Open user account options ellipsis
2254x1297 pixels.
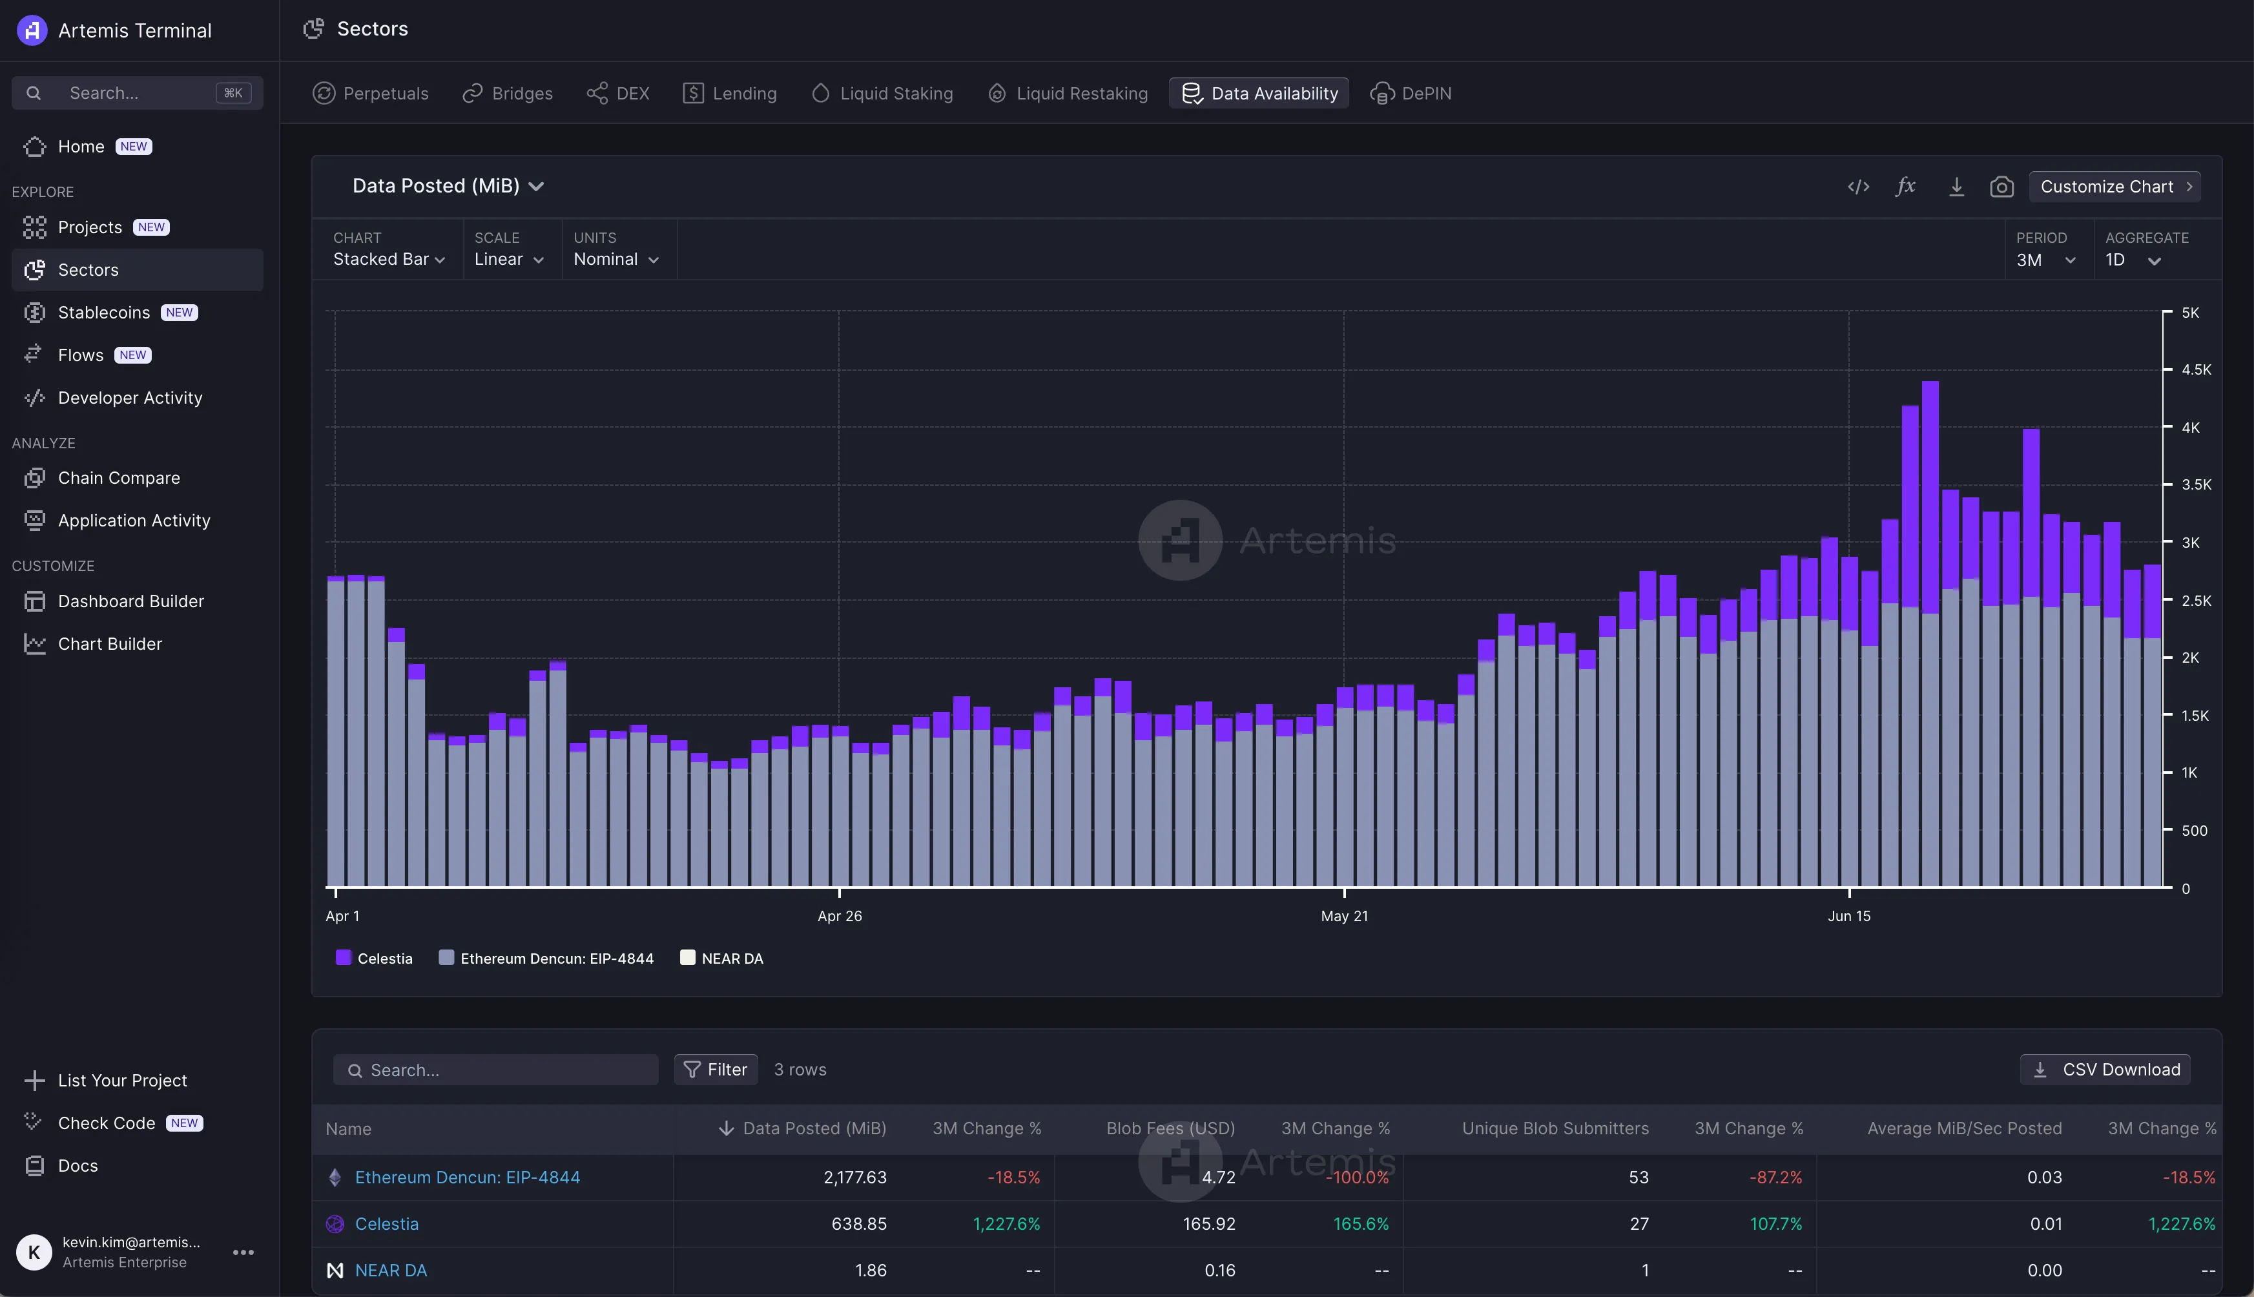(243, 1252)
